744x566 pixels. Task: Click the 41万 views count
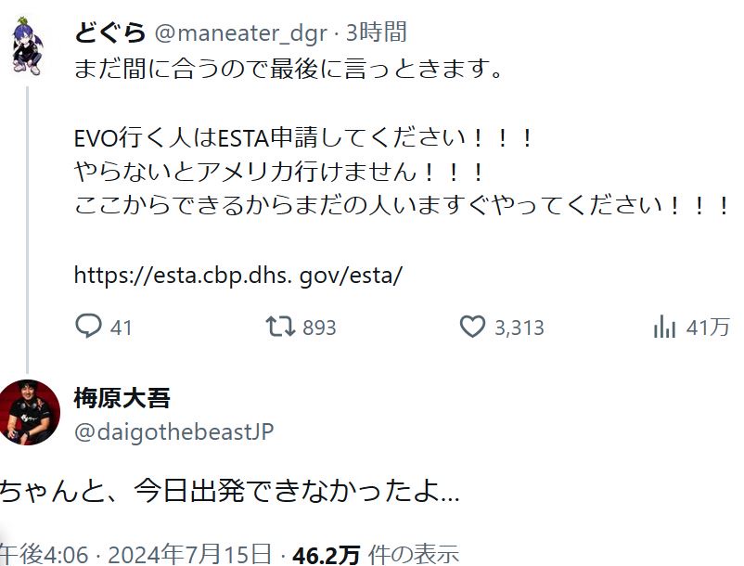[708, 328]
